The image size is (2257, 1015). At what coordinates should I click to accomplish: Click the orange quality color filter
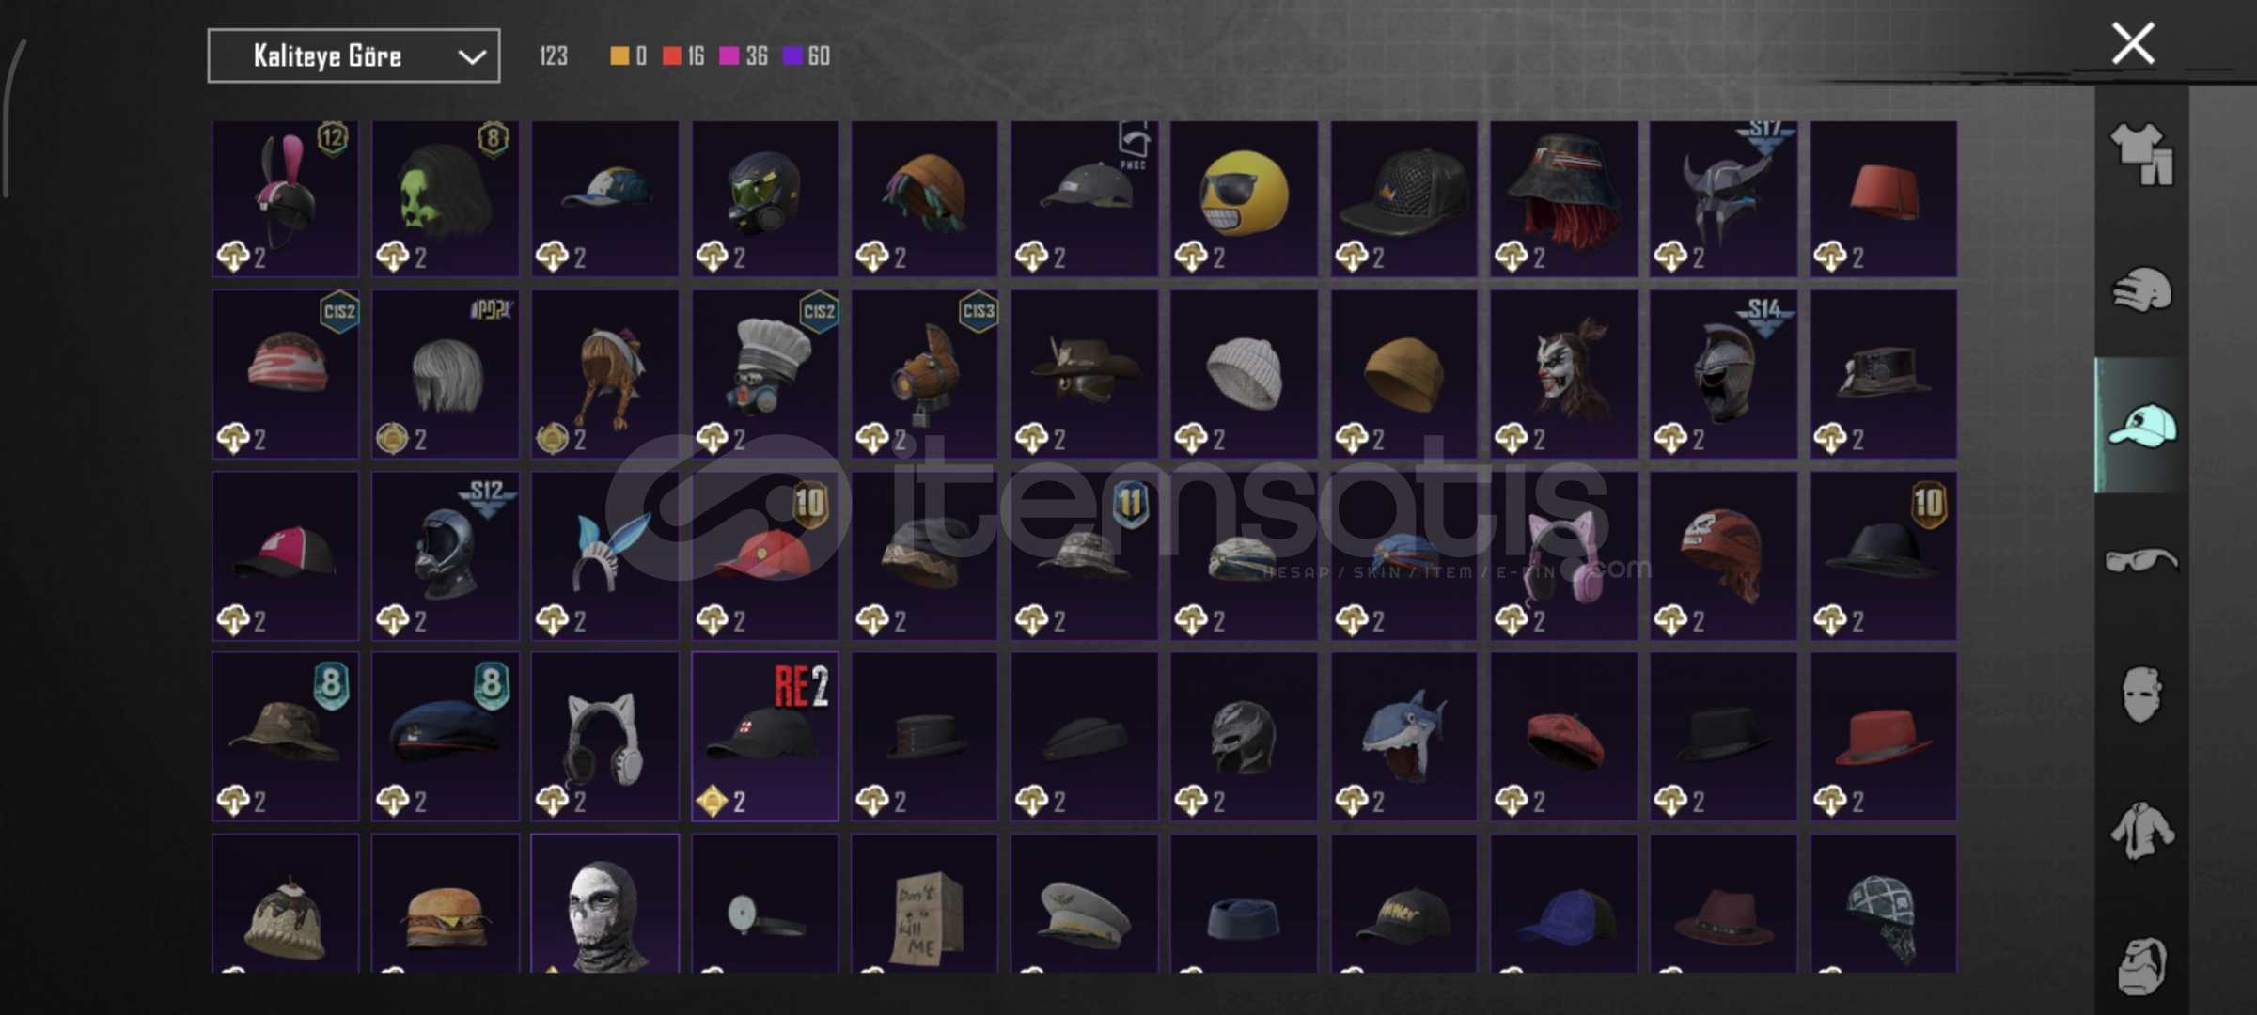tap(628, 56)
